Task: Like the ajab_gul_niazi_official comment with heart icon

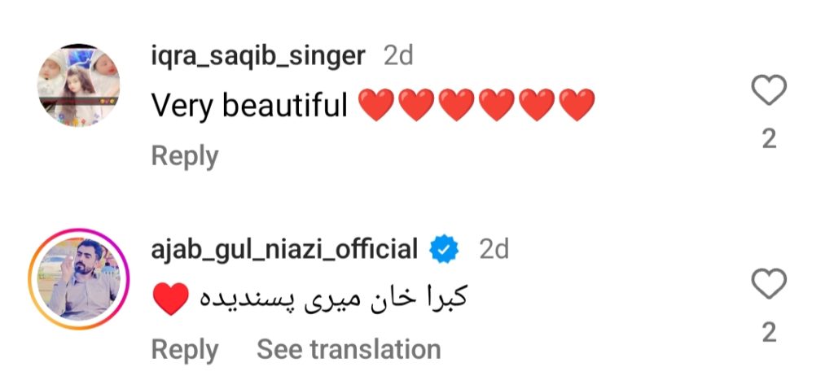Action: click(x=769, y=284)
